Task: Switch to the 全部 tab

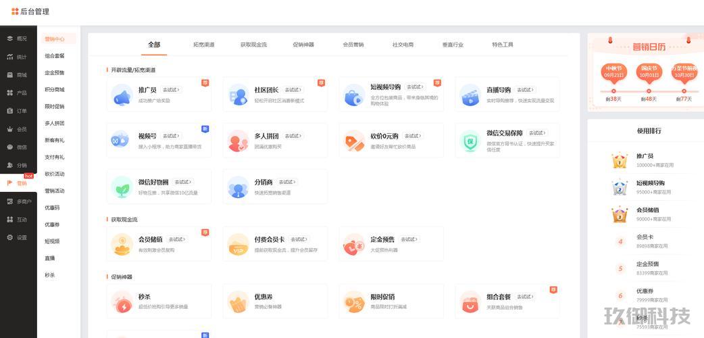Action: pos(154,45)
